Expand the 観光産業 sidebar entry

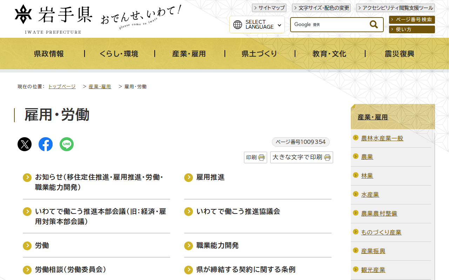point(373,270)
